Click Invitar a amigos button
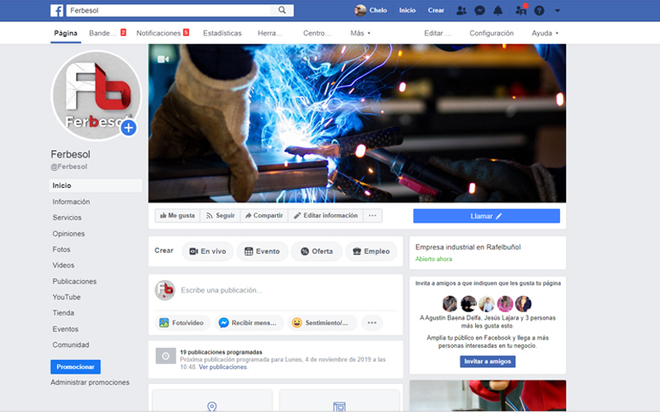 tap(488, 362)
